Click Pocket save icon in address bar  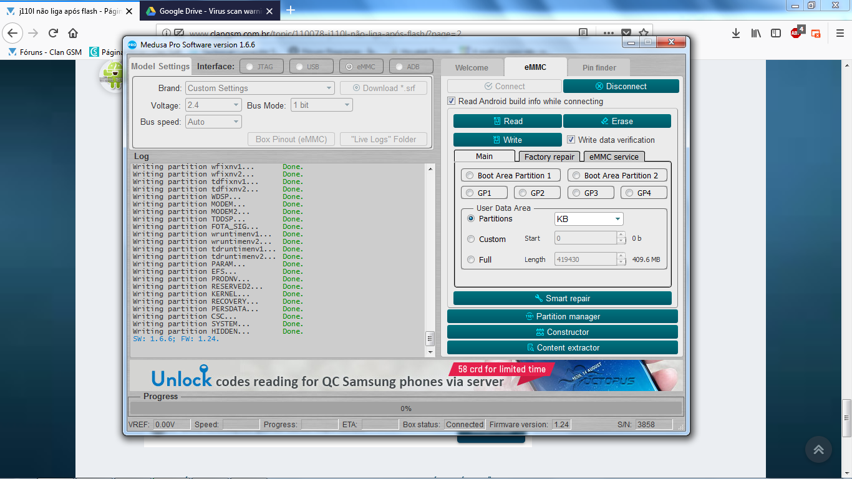point(626,33)
